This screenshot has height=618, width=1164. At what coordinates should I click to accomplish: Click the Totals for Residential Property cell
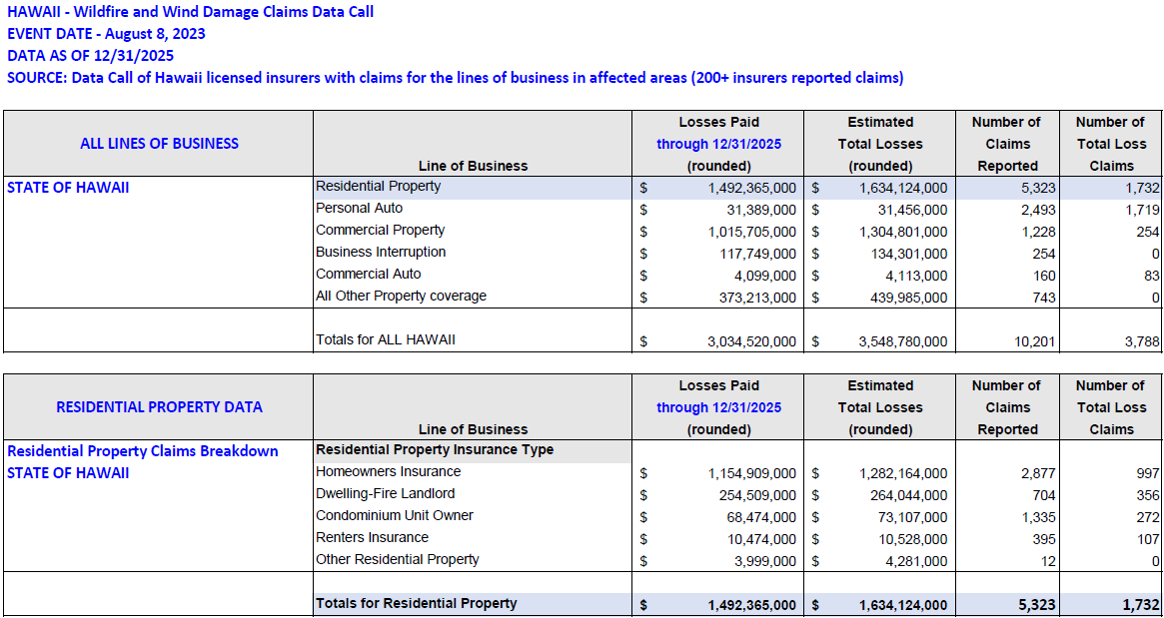point(417,604)
